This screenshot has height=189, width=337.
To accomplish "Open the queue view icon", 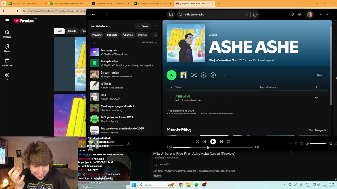I will 296,144.
